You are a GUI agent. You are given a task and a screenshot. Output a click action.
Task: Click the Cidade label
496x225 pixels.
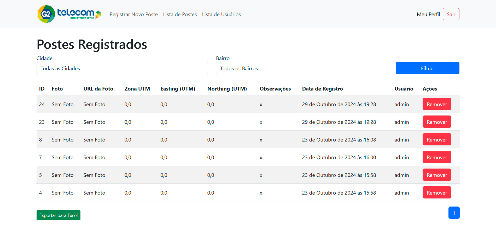pos(44,58)
